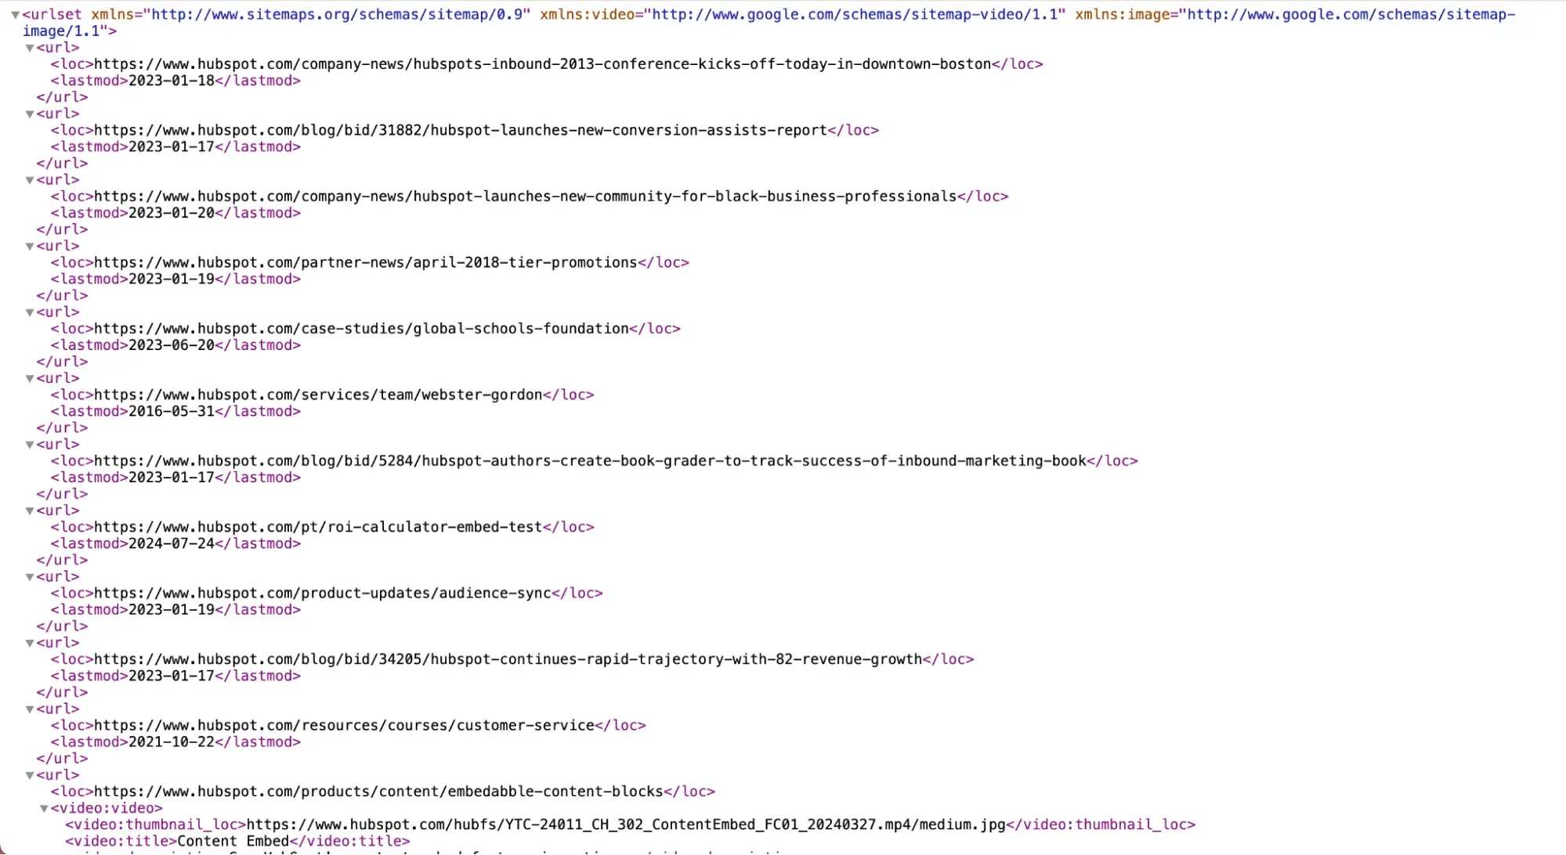Collapse url node for 82-revenue-growth post
The width and height of the screenshot is (1566, 855).
point(30,644)
